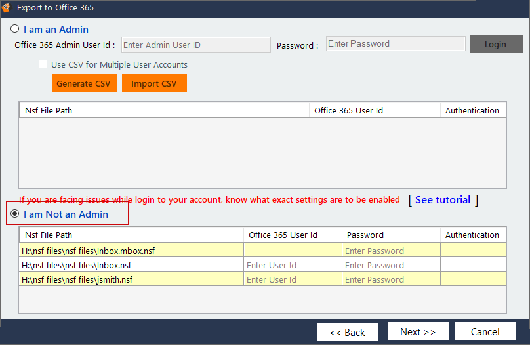
Task: Click Office 365 User Id header in admin table
Action: point(375,110)
